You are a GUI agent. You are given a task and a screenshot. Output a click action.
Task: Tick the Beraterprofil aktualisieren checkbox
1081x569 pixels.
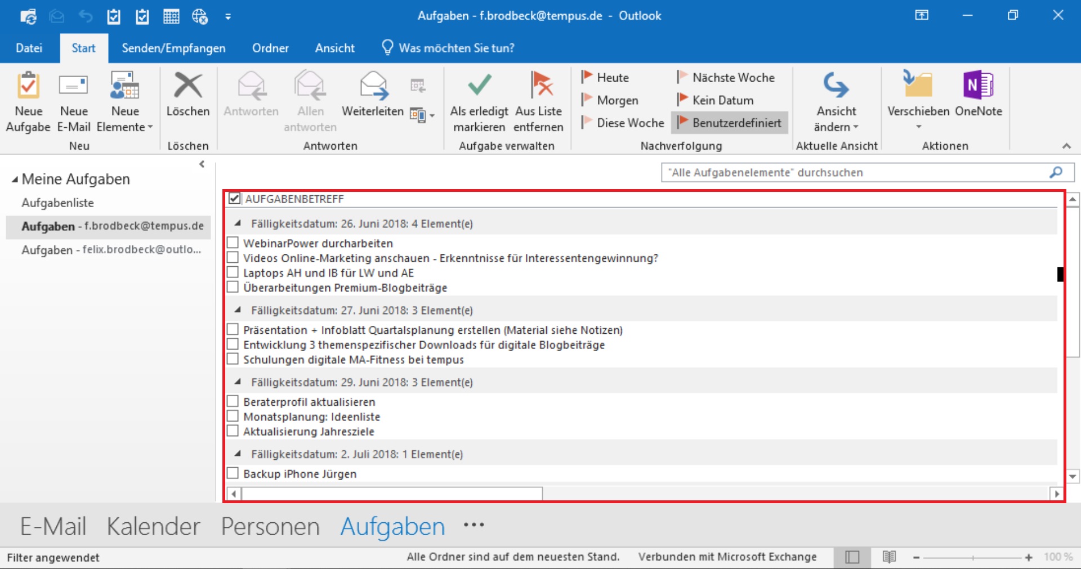(x=233, y=401)
